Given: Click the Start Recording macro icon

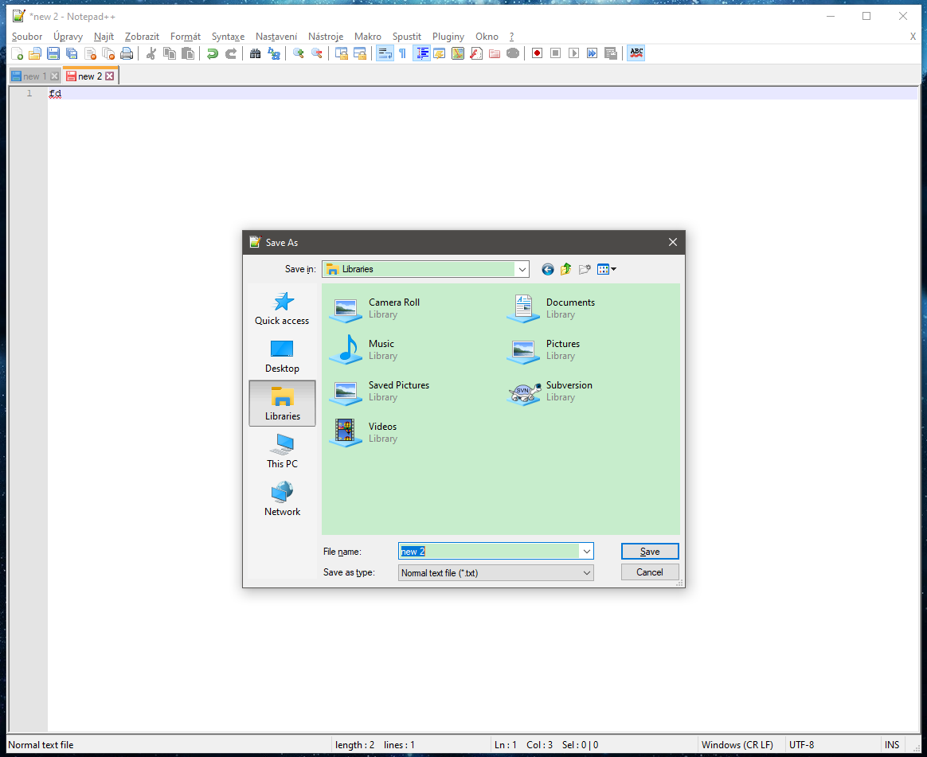Looking at the screenshot, I should pyautogui.click(x=537, y=53).
